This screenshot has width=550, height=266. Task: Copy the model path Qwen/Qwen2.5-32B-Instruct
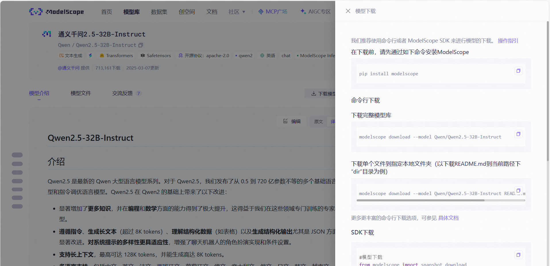(x=140, y=45)
